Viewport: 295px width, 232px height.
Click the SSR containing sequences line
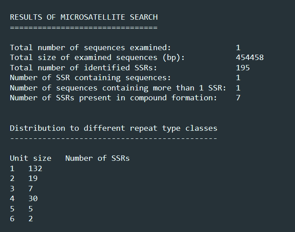coord(125,78)
